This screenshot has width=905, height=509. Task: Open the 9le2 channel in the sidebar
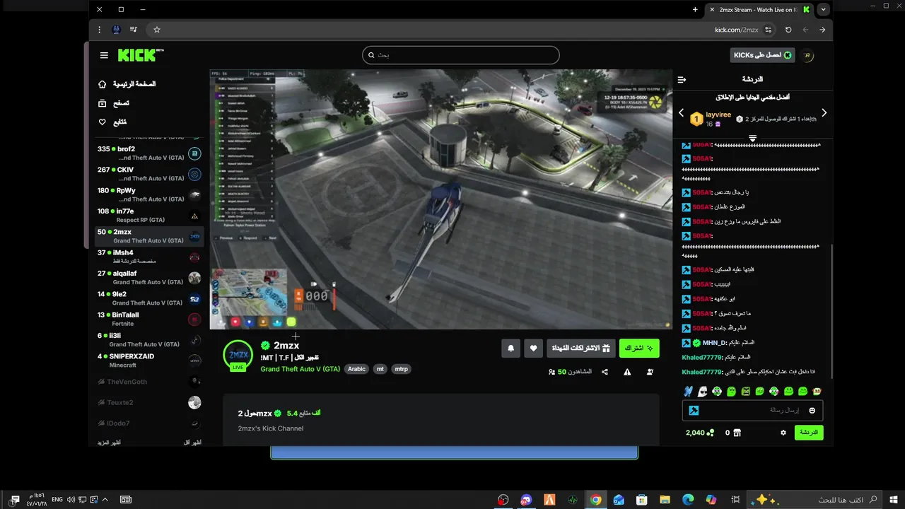tap(149, 298)
